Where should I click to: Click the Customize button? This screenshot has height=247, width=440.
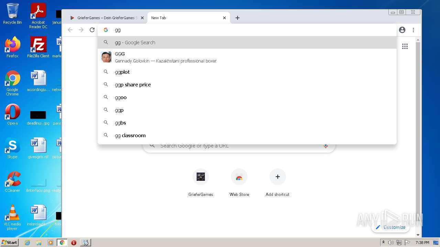[x=390, y=227]
